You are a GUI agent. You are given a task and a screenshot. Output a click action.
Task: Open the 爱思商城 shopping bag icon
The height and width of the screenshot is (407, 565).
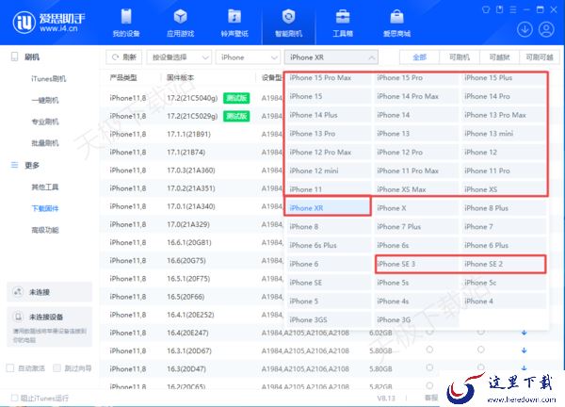tap(396, 17)
